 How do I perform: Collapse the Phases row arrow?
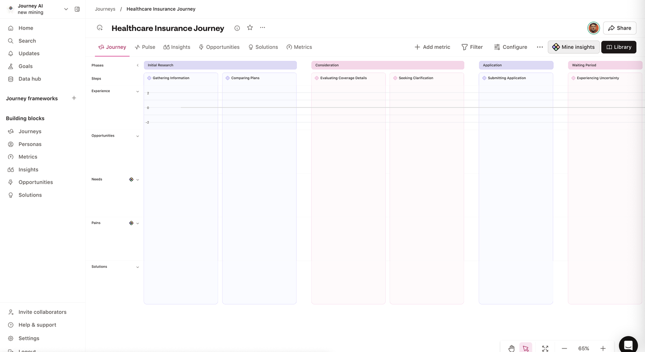138,65
